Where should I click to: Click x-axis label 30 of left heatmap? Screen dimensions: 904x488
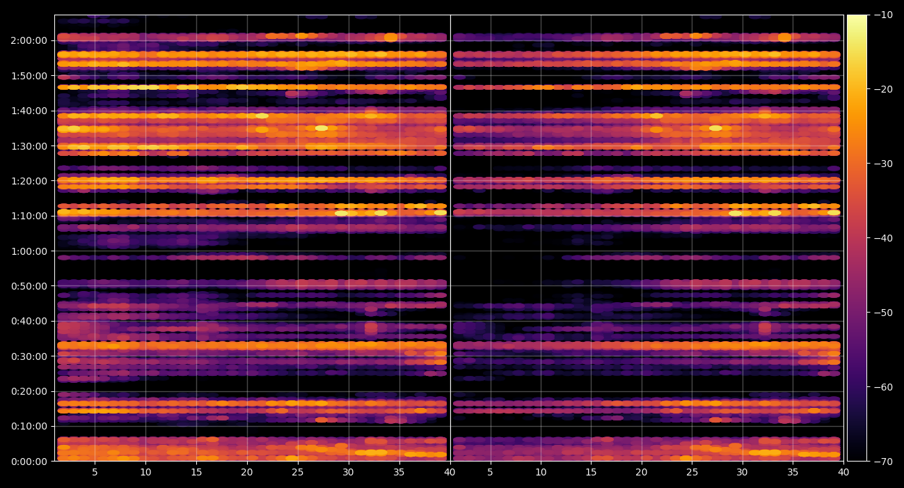349,473
